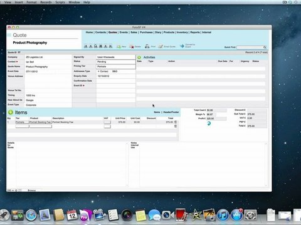Open the Contacts navigation tab

(101, 32)
